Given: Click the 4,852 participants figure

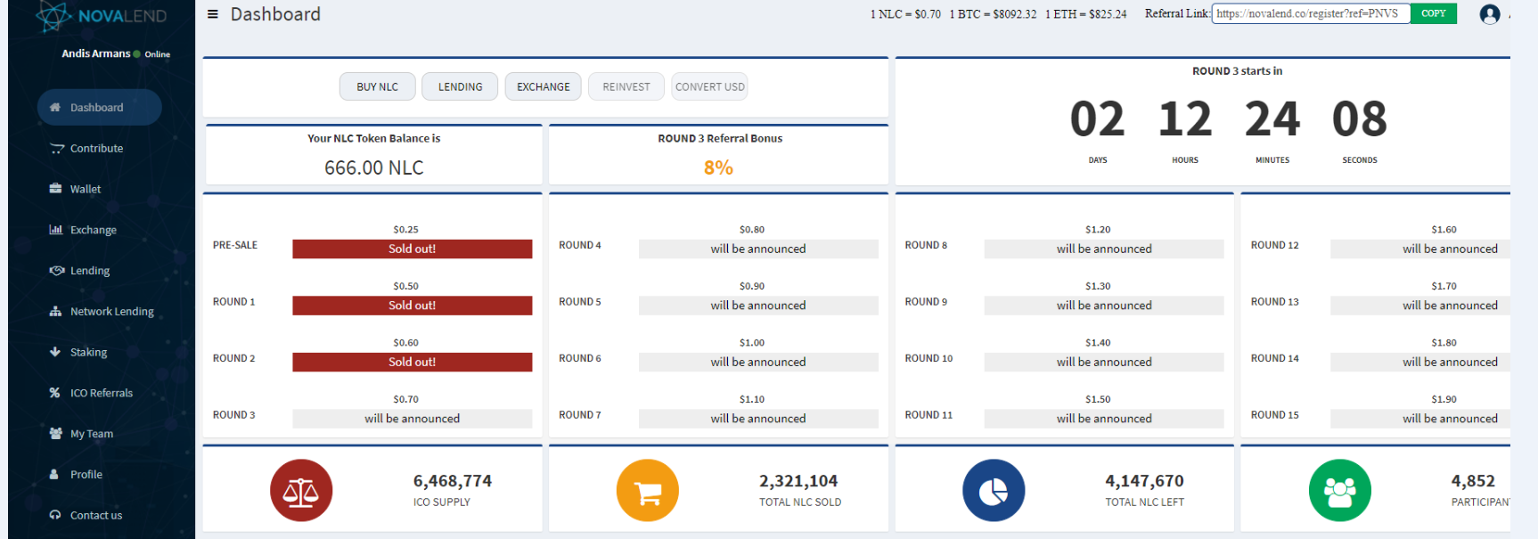Looking at the screenshot, I should coord(1473,481).
